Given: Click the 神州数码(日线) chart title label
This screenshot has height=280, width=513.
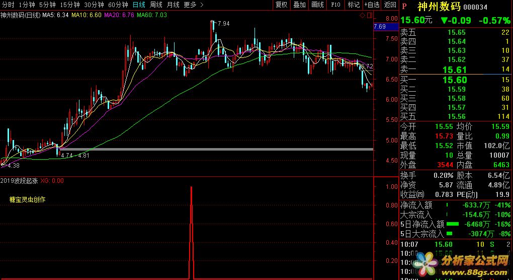Looking at the screenshot, I should click(20, 15).
